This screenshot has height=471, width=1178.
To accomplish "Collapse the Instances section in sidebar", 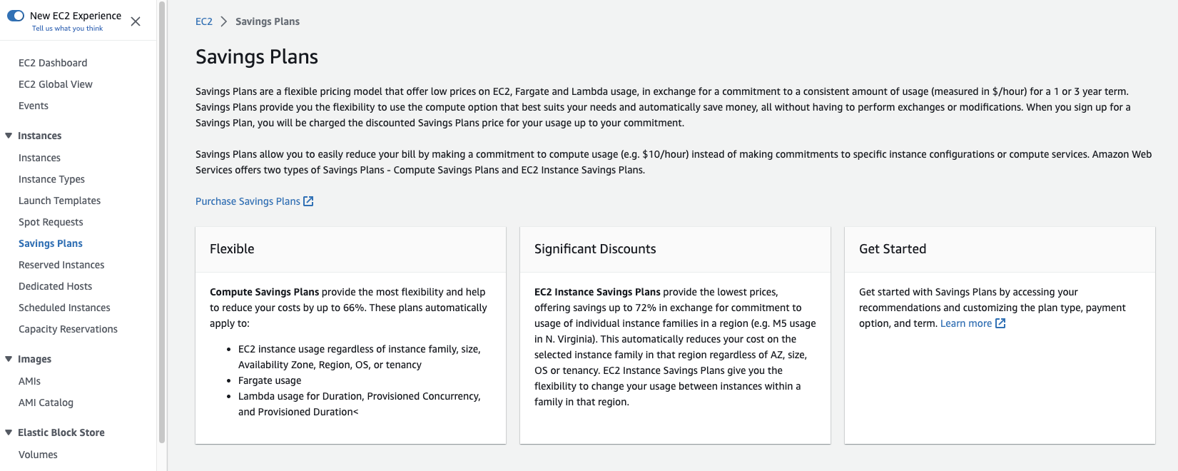I will 9,135.
